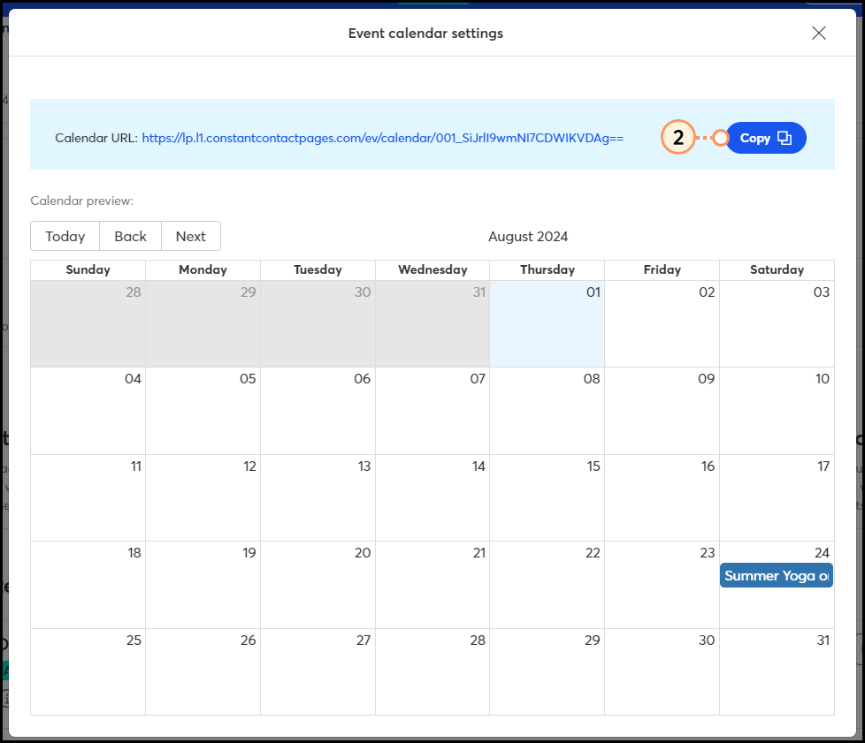Screen dimensions: 865x743
Task: Select the Friday column header
Action: (x=662, y=269)
